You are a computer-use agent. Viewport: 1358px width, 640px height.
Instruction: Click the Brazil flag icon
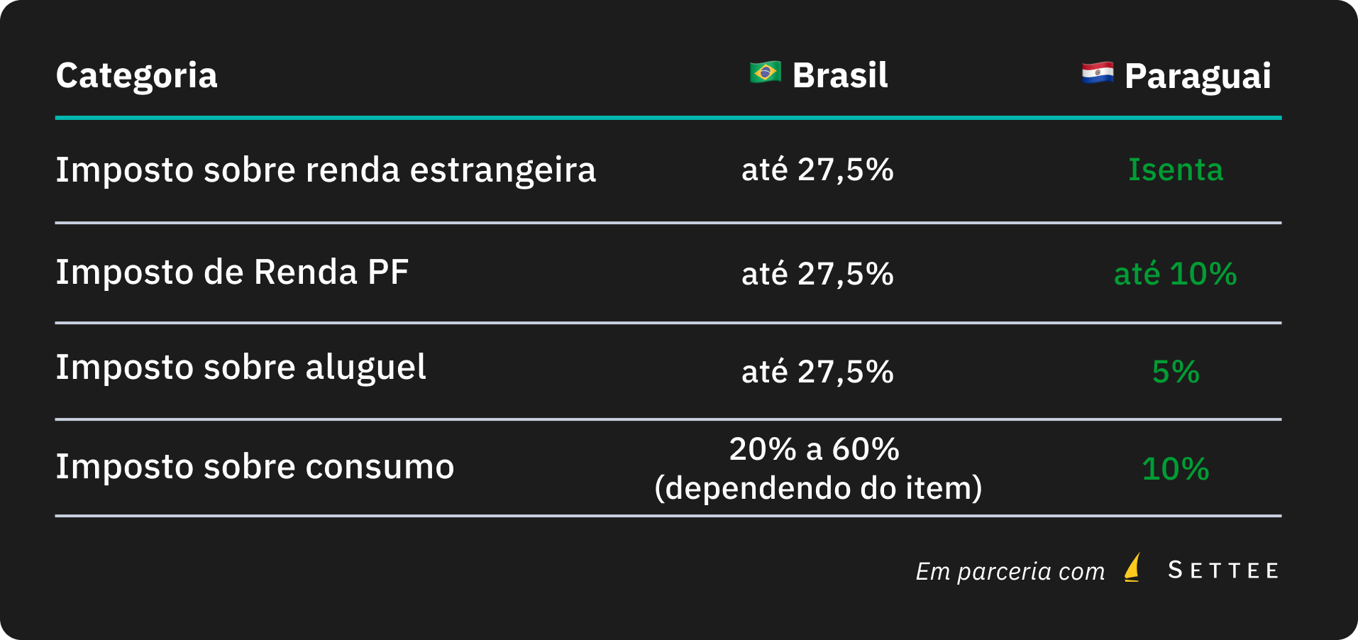[x=766, y=72]
